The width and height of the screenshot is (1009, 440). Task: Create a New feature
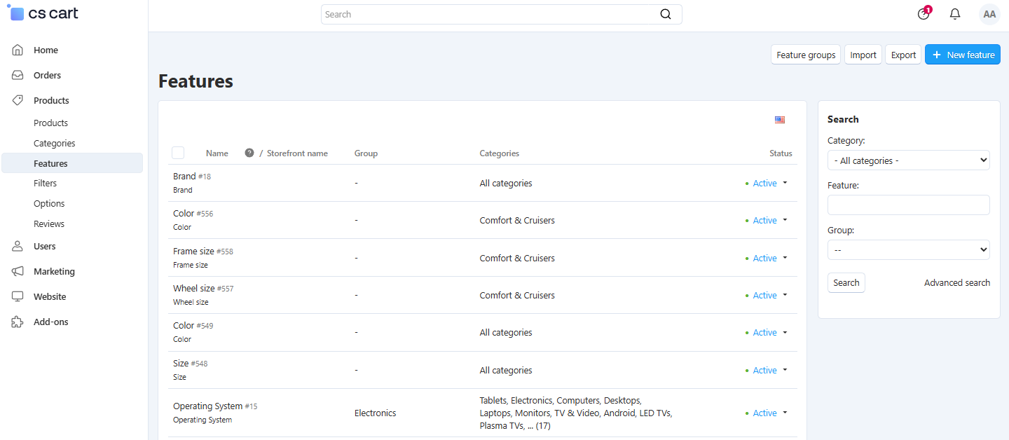point(963,55)
